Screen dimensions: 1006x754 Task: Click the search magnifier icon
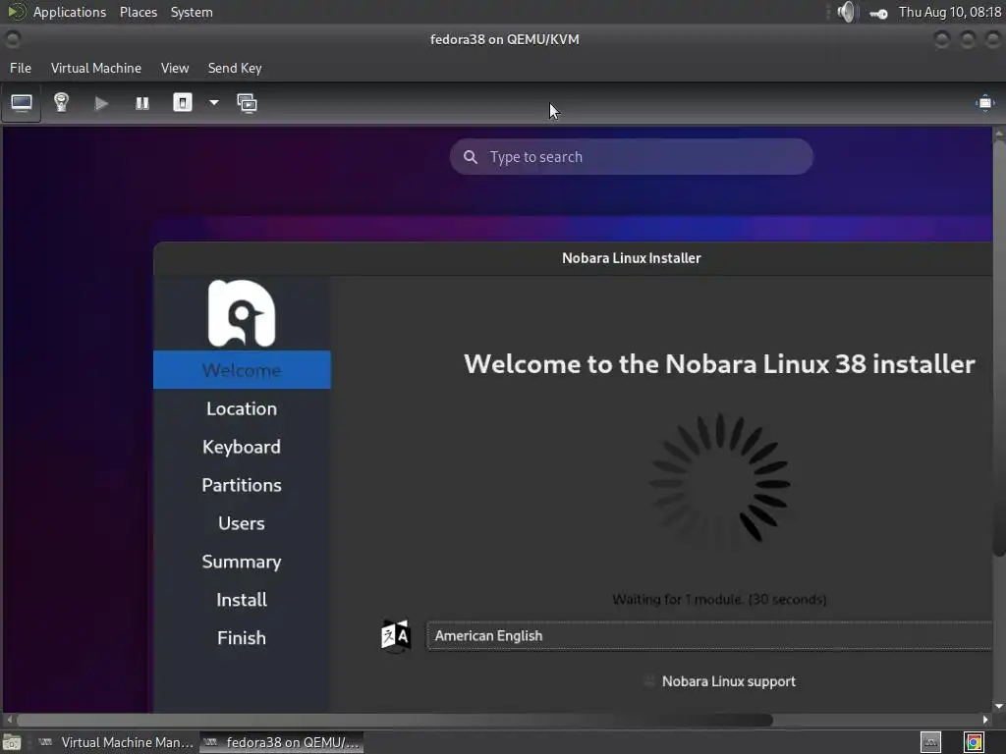471,157
